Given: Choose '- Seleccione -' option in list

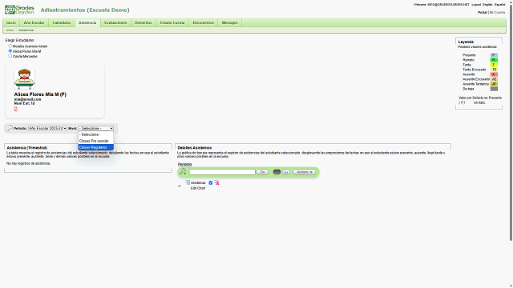Looking at the screenshot, I should 96,134.
